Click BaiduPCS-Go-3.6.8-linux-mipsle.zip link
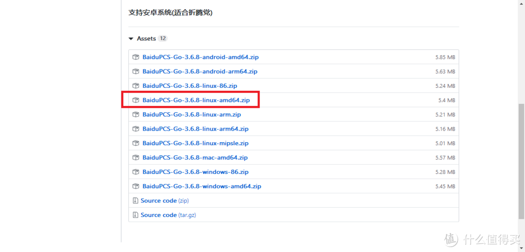 (195, 143)
